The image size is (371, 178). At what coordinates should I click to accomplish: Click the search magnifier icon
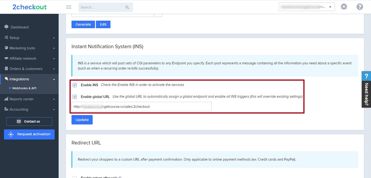127,7
